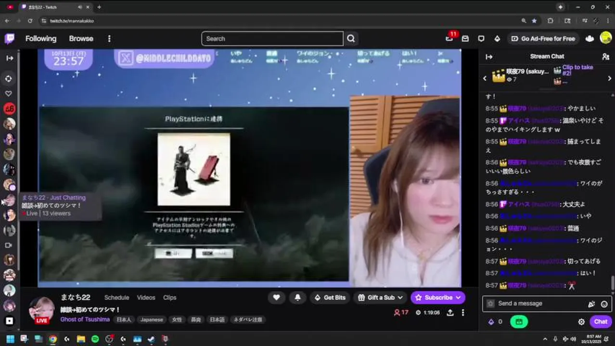Screen dimensions: 615x346
Task: Open the three-dot stream options menu
Action: (463, 312)
